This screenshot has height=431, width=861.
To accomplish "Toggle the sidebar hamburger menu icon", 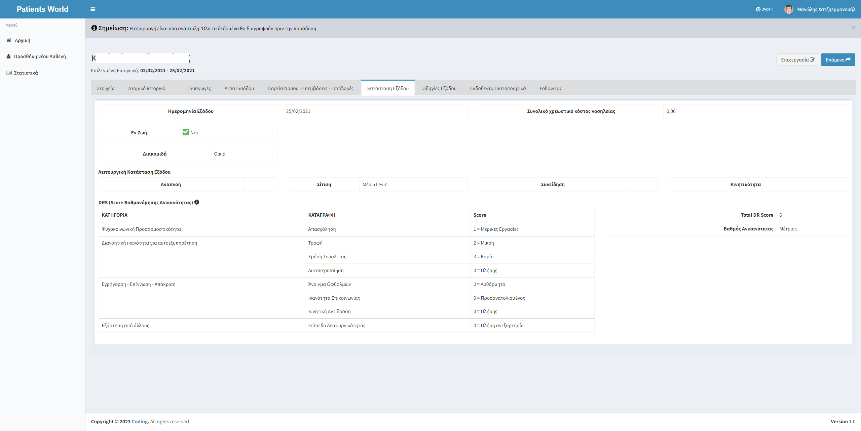I will point(93,9).
